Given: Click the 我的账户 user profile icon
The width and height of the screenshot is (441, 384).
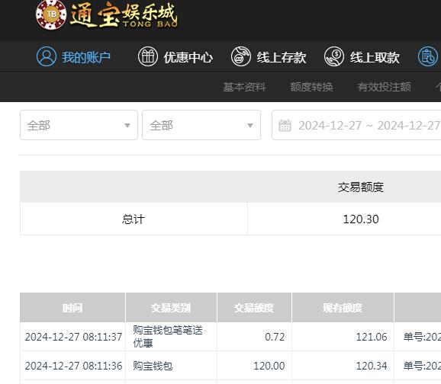Looking at the screenshot, I should pos(47,56).
